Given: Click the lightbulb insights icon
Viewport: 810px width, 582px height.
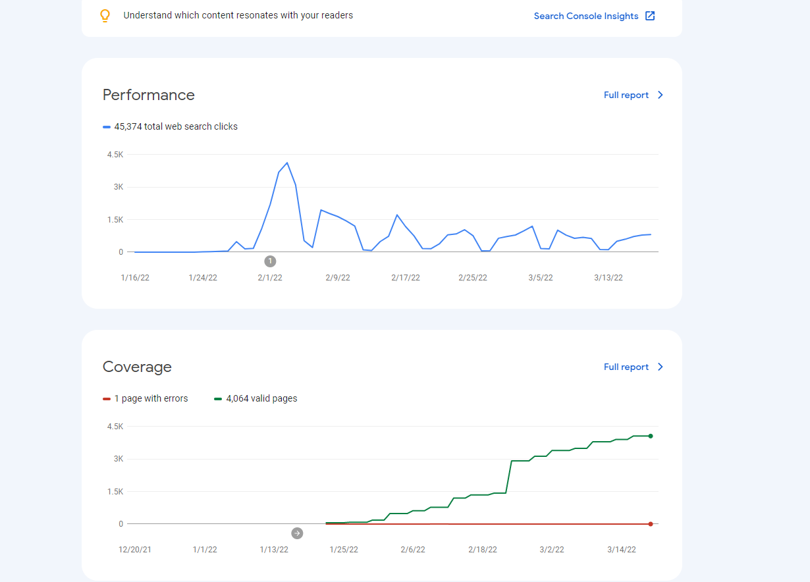Looking at the screenshot, I should tap(105, 16).
